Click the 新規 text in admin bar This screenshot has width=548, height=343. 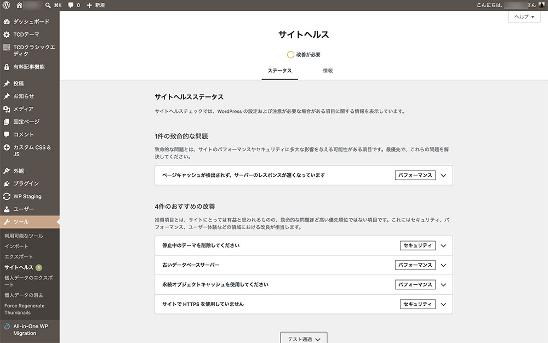(x=100, y=5)
